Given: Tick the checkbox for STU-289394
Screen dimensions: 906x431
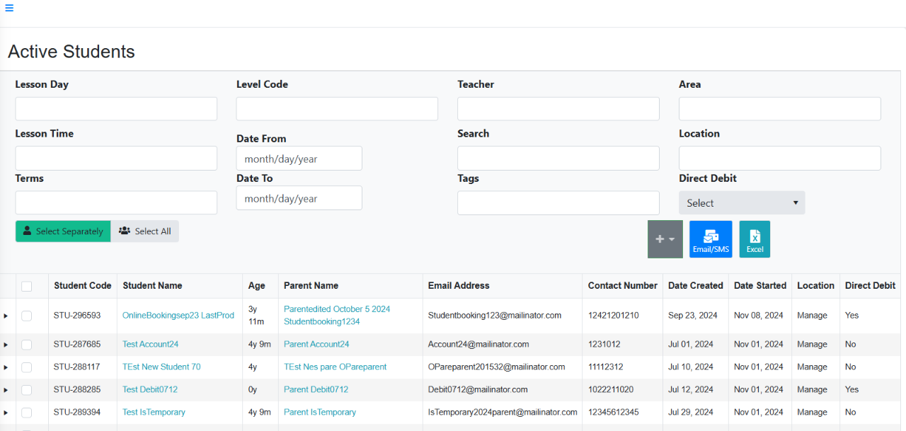Looking at the screenshot, I should pos(26,413).
